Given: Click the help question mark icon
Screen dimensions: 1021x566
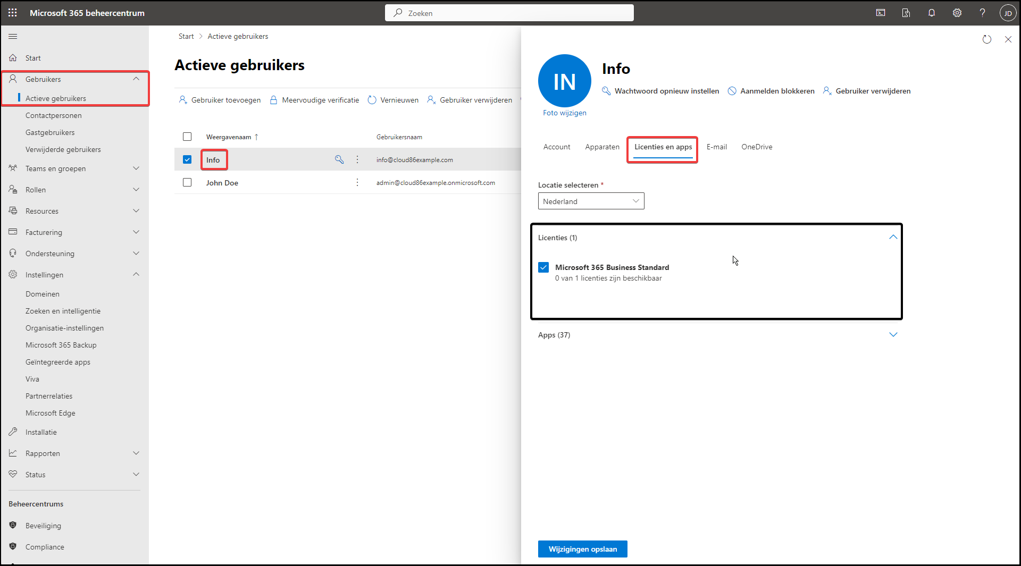Looking at the screenshot, I should (982, 13).
